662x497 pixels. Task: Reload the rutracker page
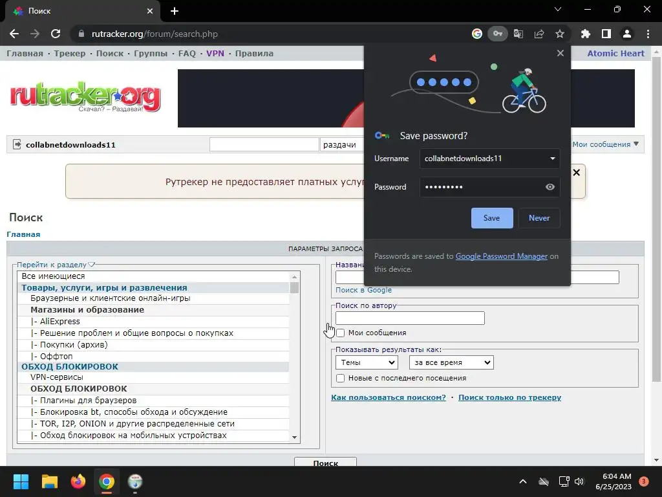point(56,34)
